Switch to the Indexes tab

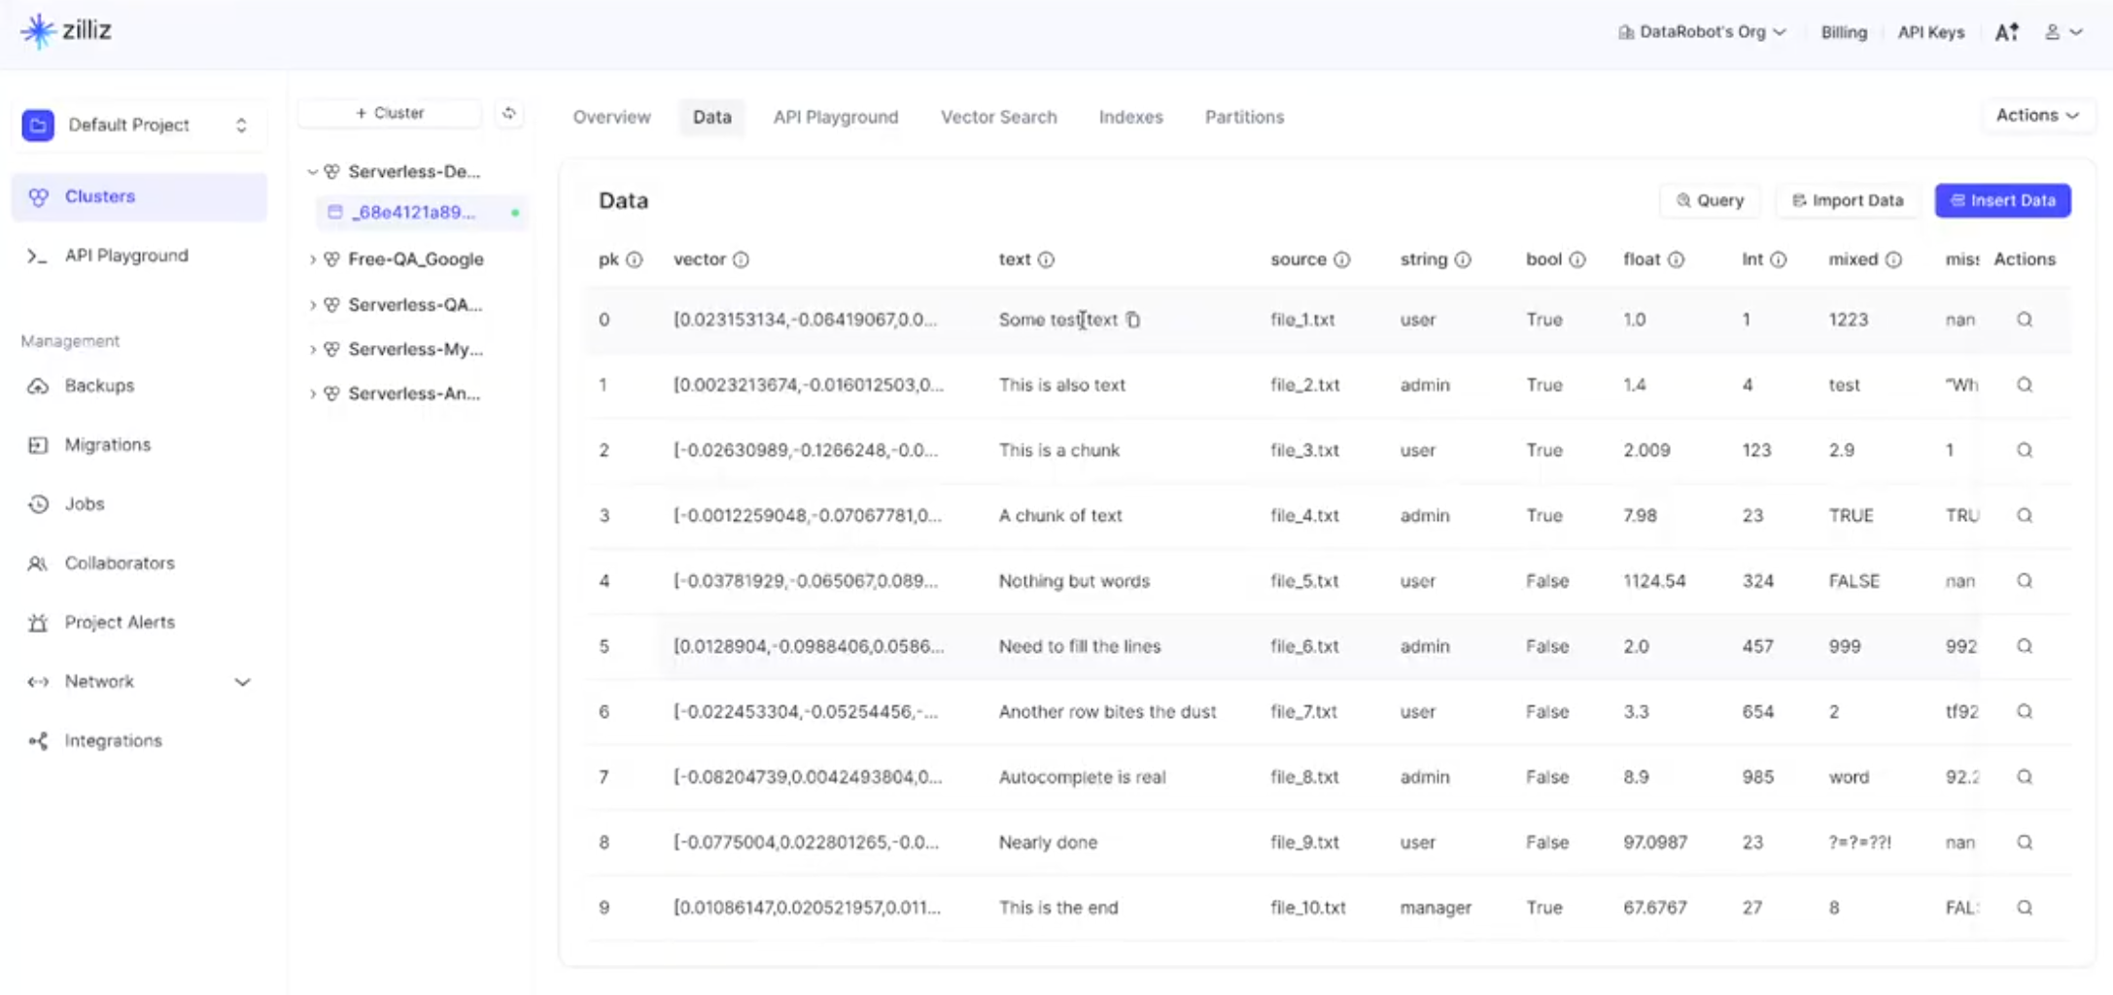click(x=1130, y=117)
